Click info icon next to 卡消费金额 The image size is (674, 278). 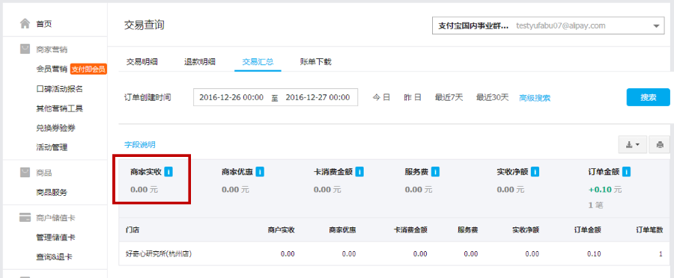coord(359,172)
